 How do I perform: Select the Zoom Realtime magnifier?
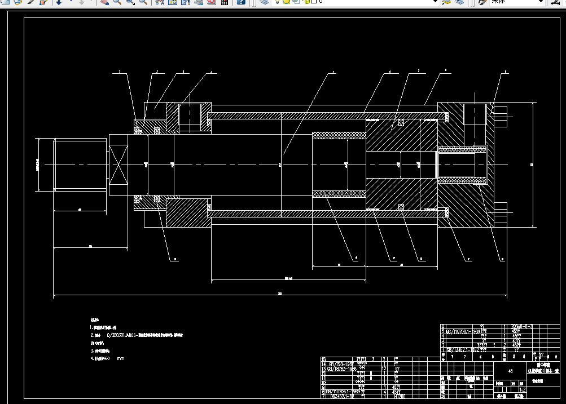(117, 2)
